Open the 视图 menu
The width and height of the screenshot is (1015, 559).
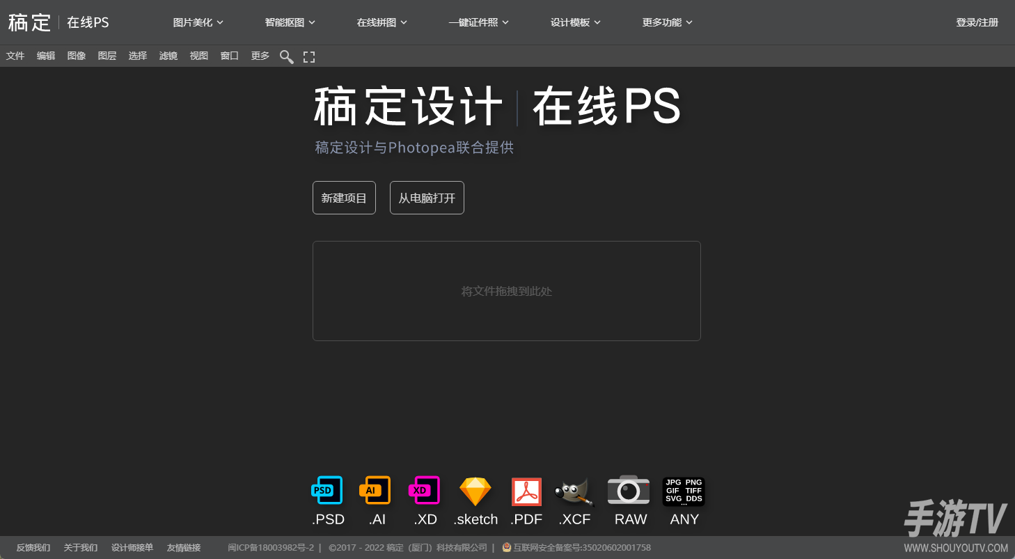[x=199, y=56]
